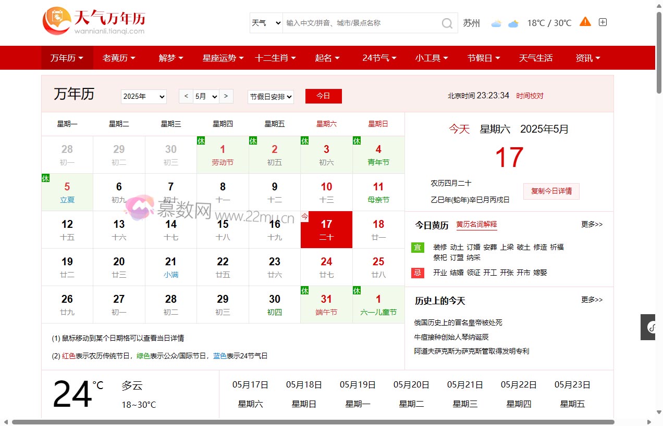Click the first cloudy weather icon by 苏州
This screenshot has height=426, width=663.
496,23
